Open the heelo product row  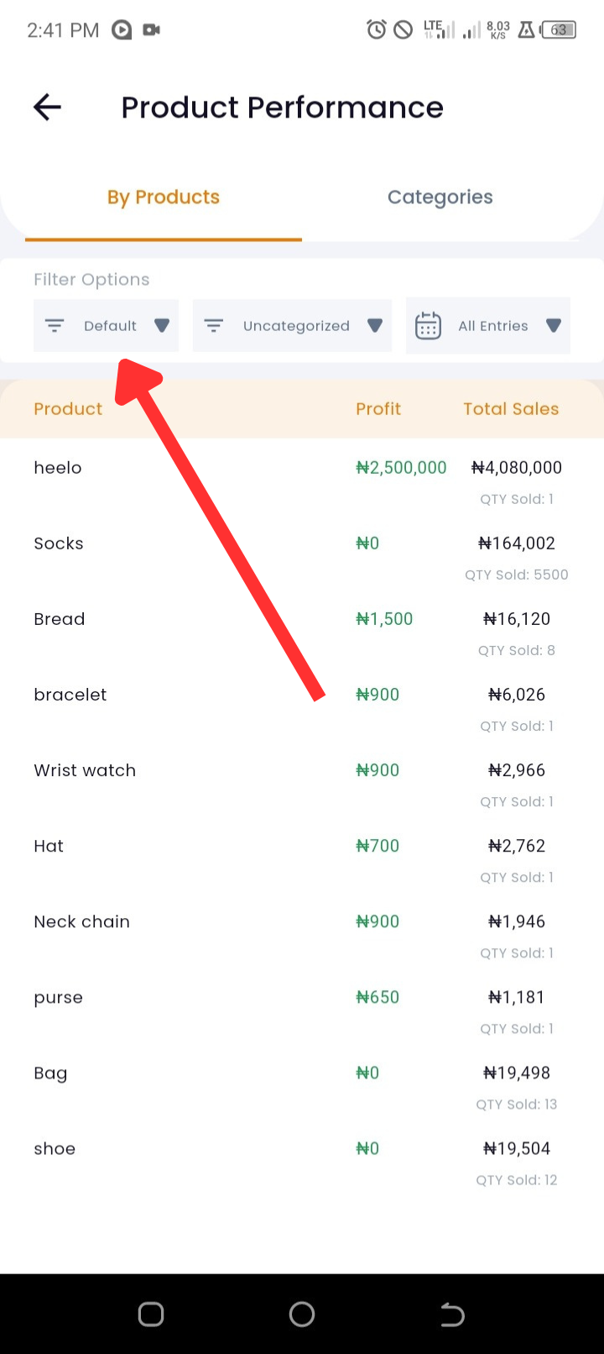tap(302, 481)
